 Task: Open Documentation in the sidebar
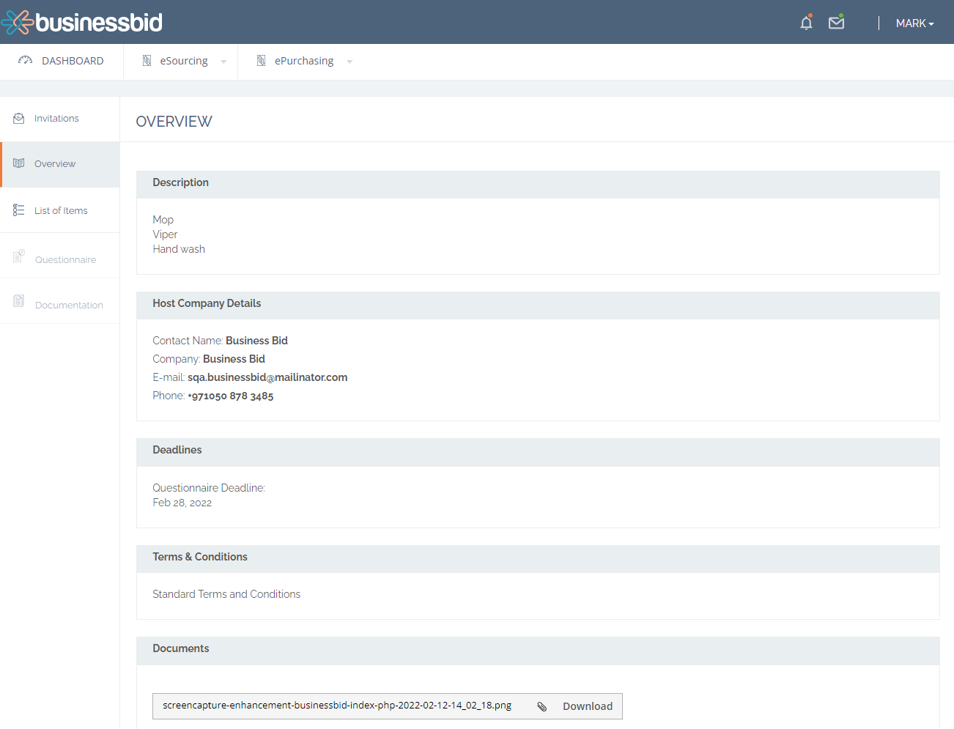pyautogui.click(x=69, y=305)
